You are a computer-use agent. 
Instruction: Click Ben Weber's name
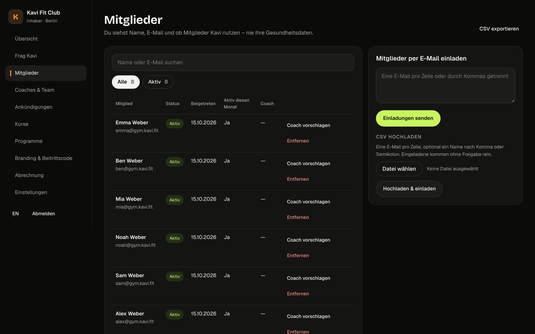[x=129, y=161]
